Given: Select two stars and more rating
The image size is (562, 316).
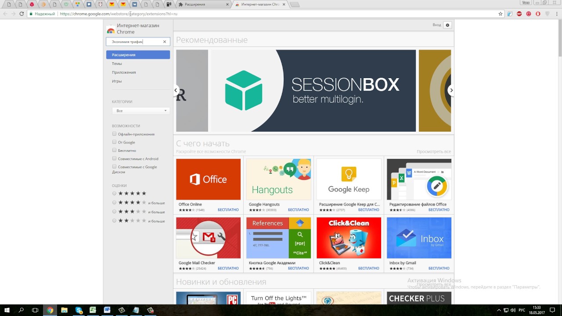Looking at the screenshot, I should [115, 221].
